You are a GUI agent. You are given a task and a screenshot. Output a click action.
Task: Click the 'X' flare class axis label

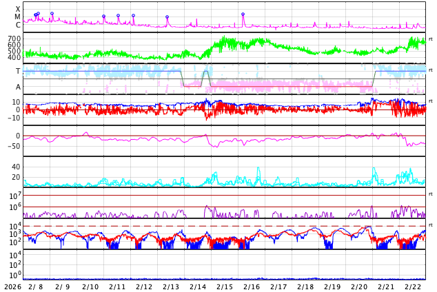click(18, 9)
